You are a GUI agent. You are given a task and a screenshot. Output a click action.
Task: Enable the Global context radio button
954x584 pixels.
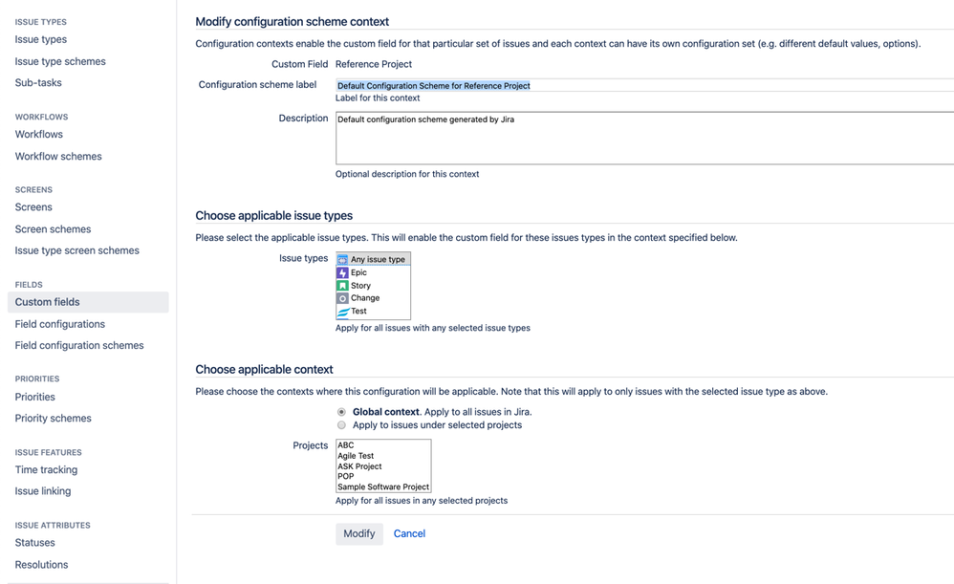(341, 412)
